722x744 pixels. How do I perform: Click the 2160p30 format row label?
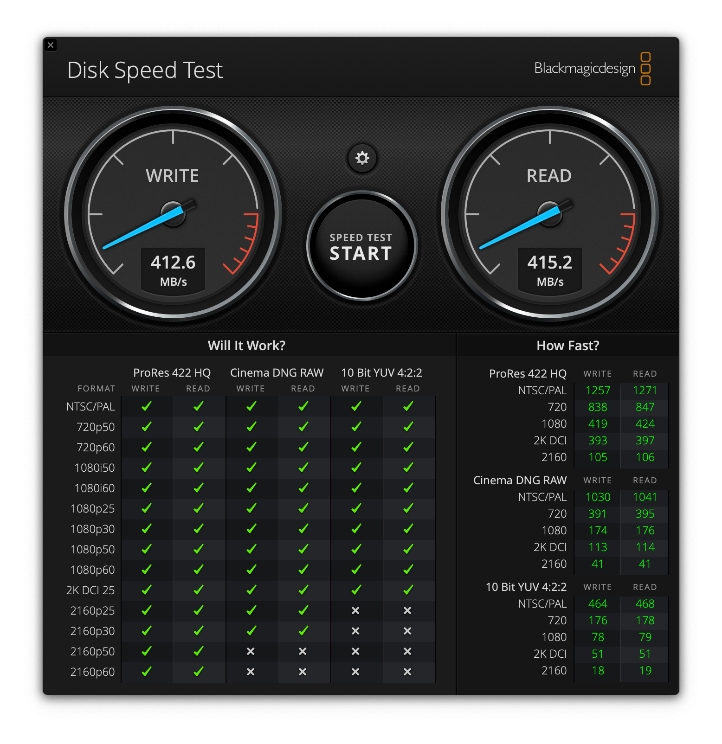click(x=92, y=631)
